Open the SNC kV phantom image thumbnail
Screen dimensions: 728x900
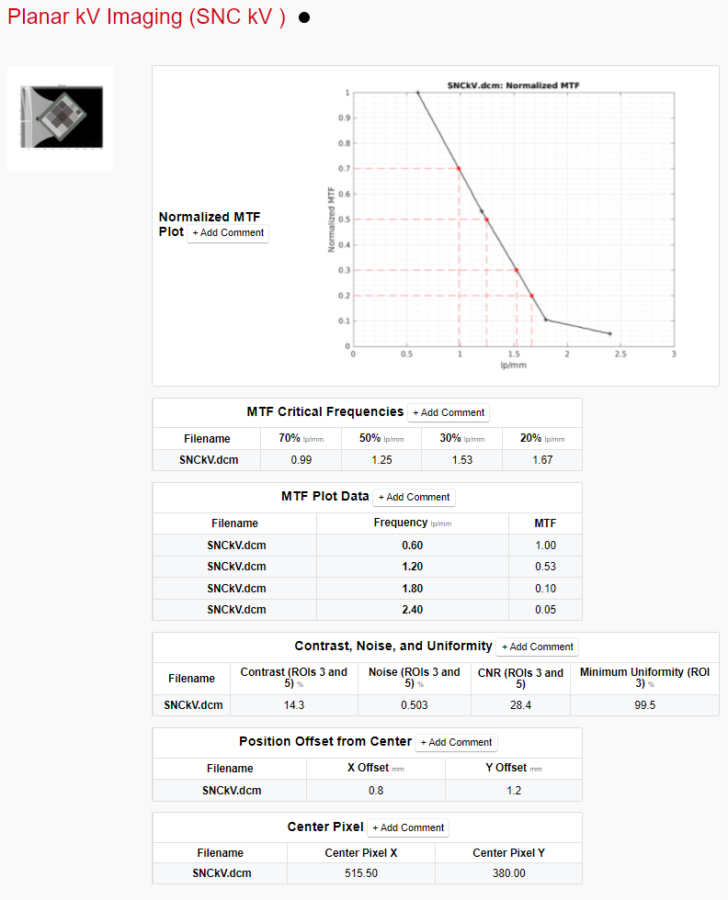tap(61, 118)
